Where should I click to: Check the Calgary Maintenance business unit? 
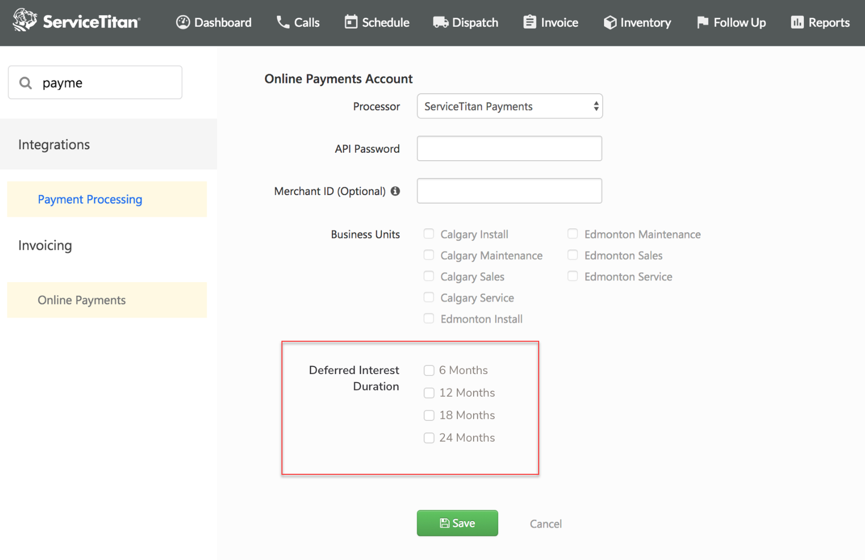coord(429,255)
